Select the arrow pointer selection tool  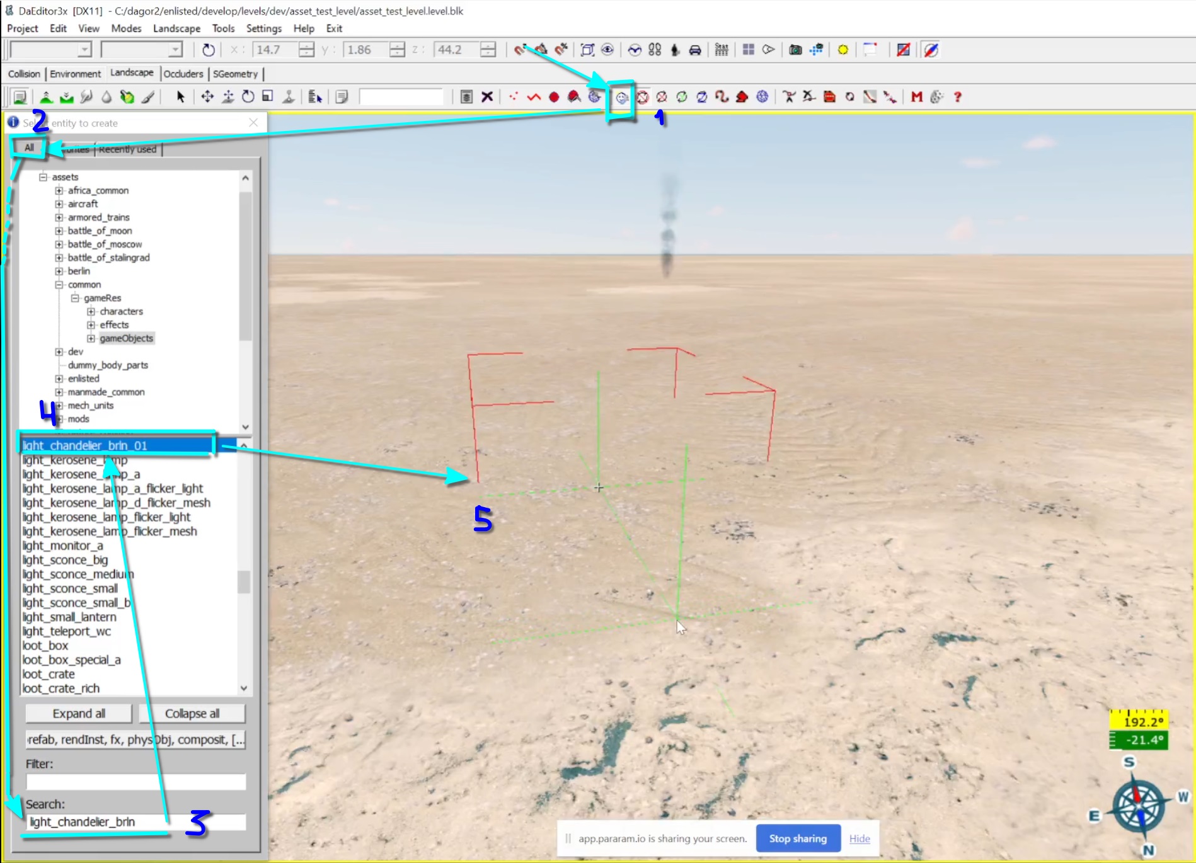tap(181, 97)
